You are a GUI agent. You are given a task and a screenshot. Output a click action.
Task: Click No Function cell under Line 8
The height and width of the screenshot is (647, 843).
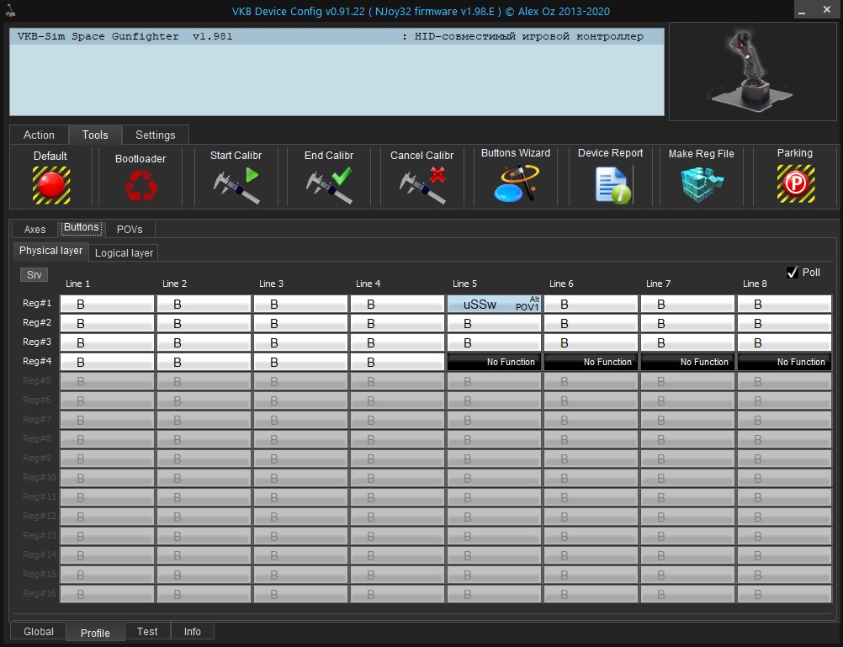(784, 363)
